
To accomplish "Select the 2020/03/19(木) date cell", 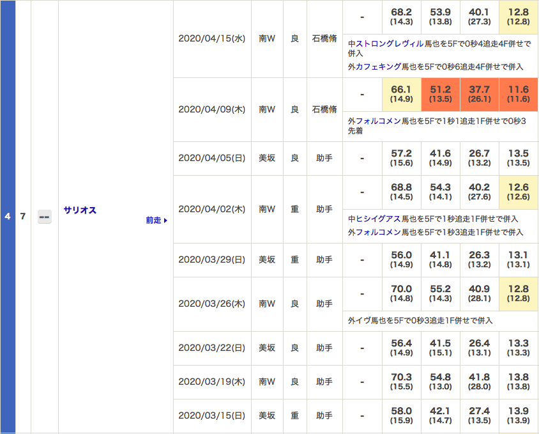I will click(212, 382).
